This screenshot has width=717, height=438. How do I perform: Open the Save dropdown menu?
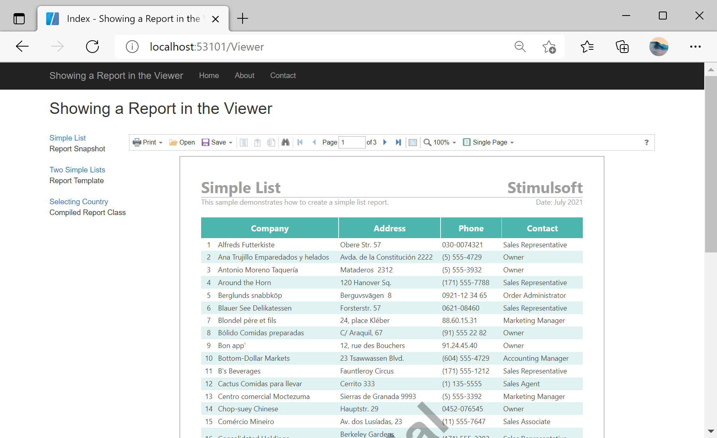(217, 142)
